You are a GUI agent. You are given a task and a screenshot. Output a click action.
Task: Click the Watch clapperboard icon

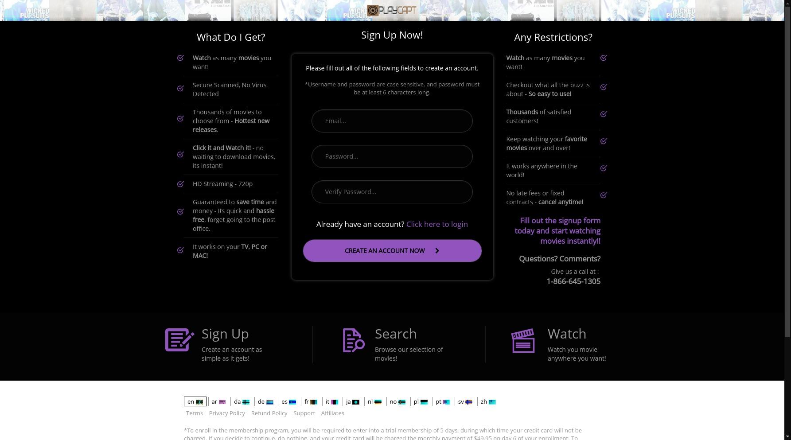tap(523, 340)
